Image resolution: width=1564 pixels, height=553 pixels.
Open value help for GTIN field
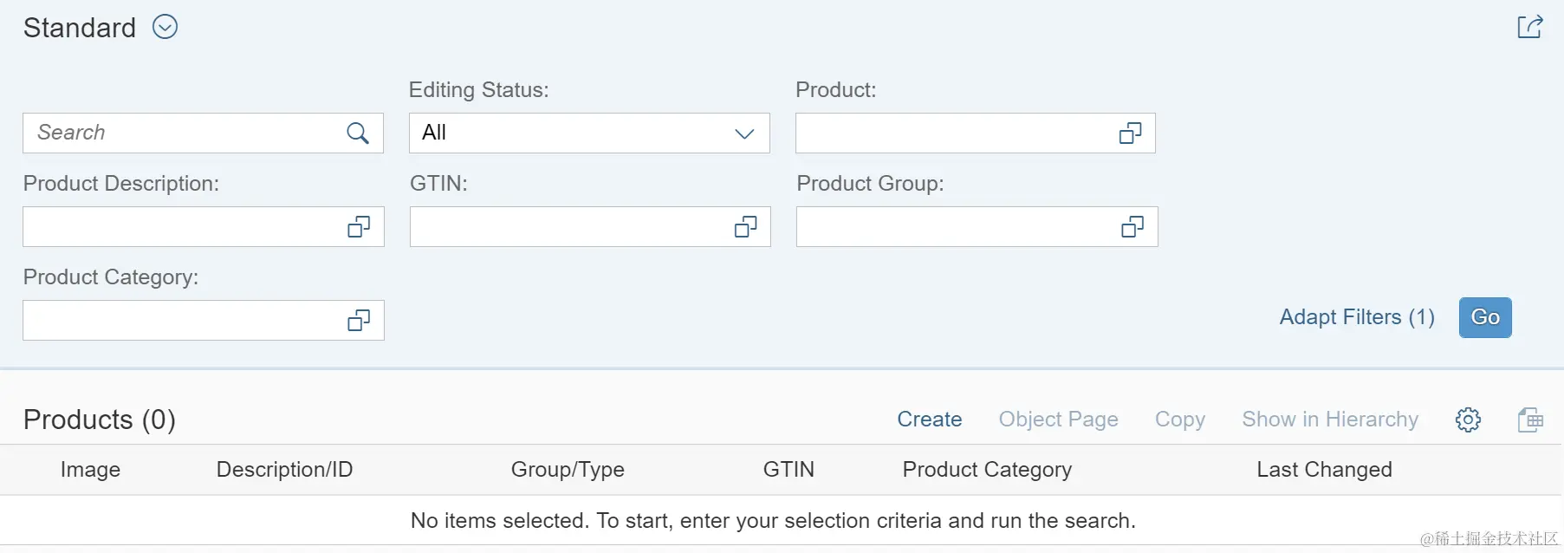(745, 227)
